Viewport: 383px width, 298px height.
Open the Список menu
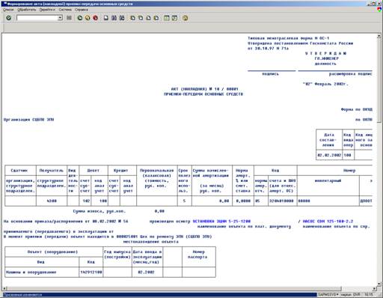click(8, 10)
